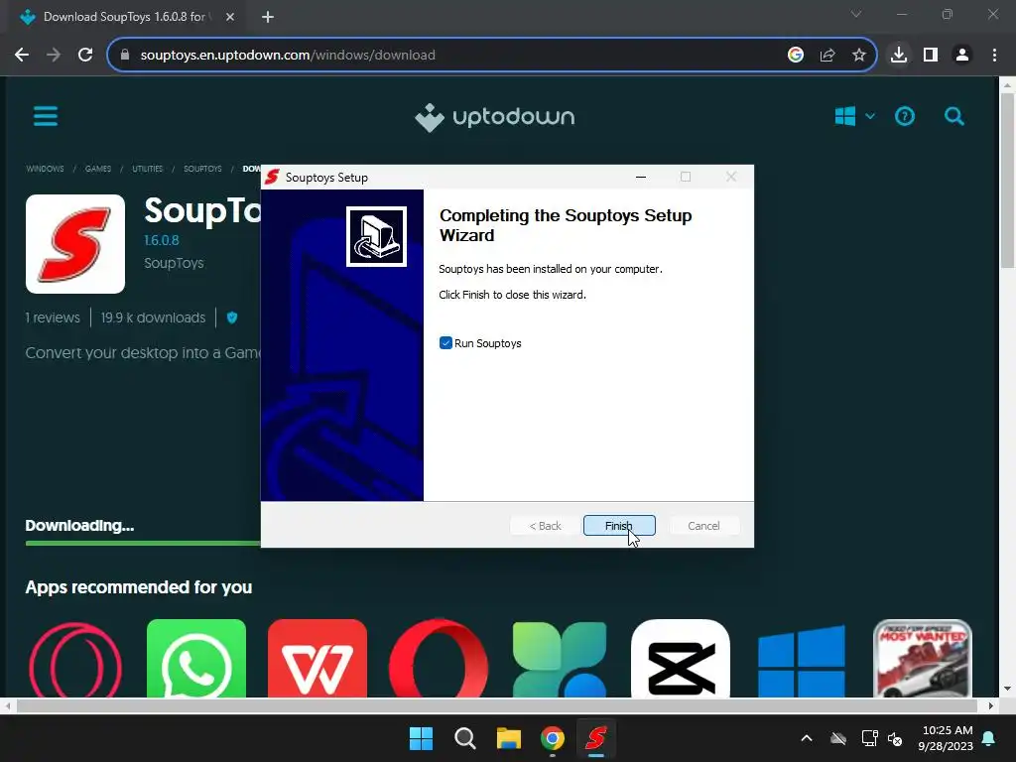Open the CapCut recommended app
Screen dimensions: 1016x762
tap(681, 659)
